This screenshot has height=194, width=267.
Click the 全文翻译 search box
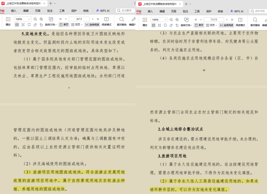125,11
